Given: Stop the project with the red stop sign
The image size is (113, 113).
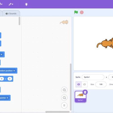Looking at the screenshot, I should [x=82, y=12].
